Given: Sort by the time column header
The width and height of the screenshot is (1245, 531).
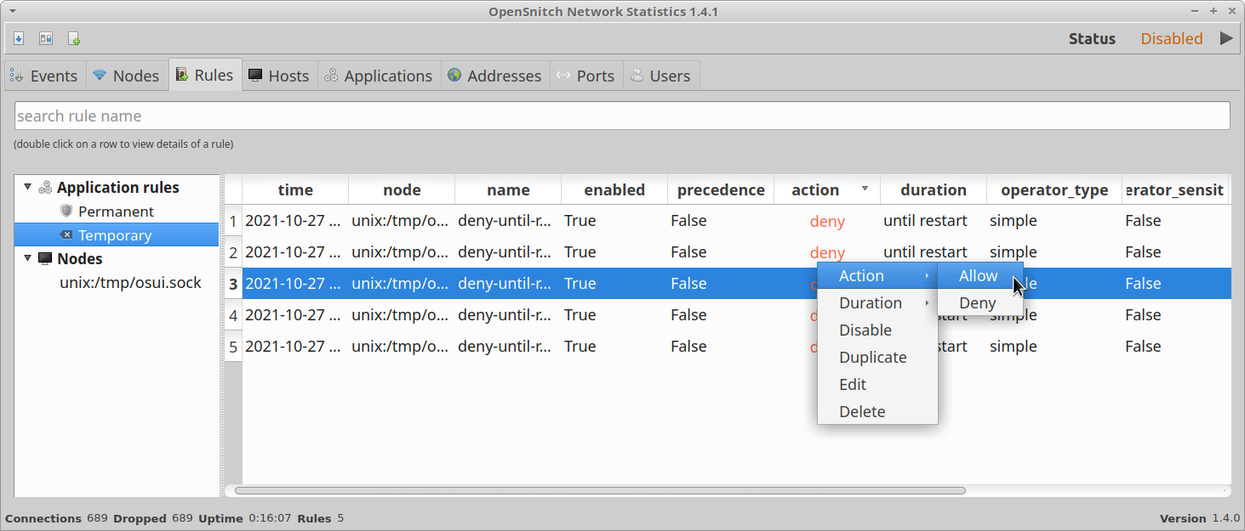Looking at the screenshot, I should point(295,190).
